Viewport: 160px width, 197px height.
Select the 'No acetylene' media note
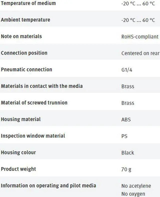click(x=136, y=186)
